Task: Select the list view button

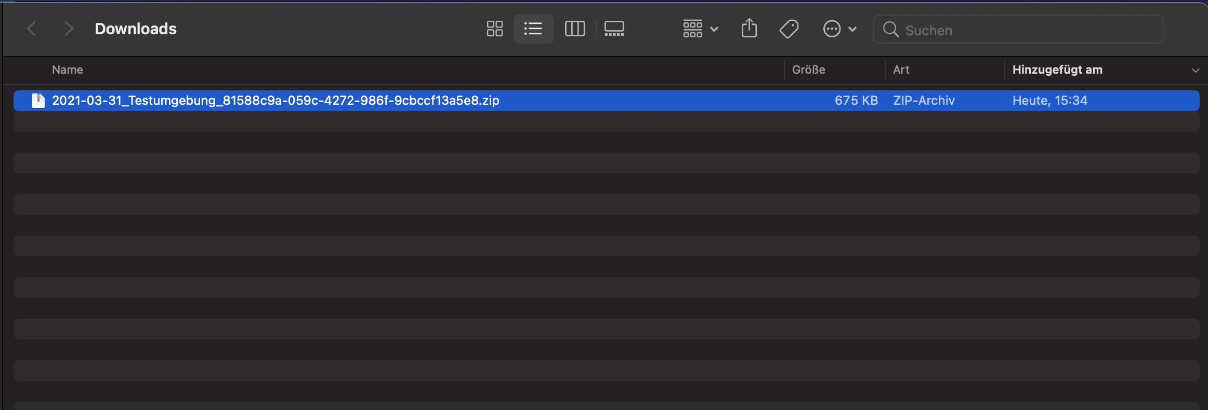Action: (533, 29)
